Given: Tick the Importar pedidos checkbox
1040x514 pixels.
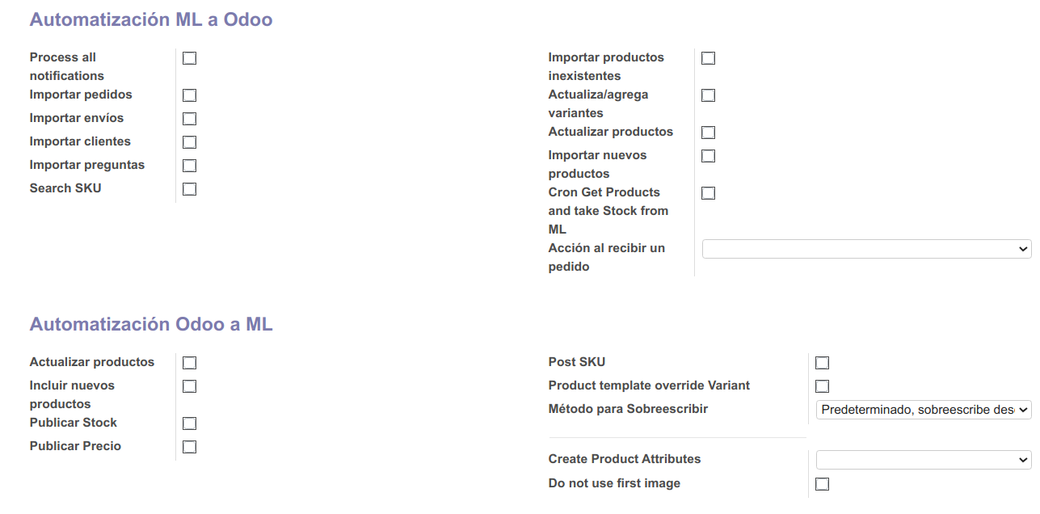Looking at the screenshot, I should pos(189,95).
